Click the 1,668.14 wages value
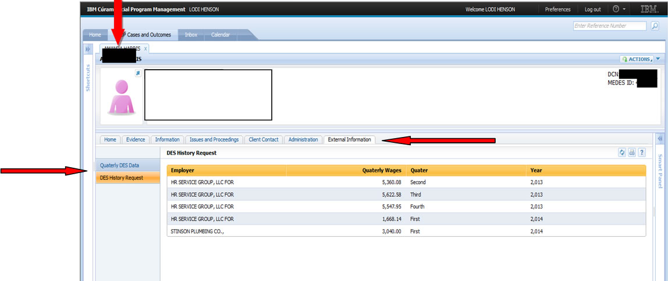This screenshot has height=281, width=668. pyautogui.click(x=390, y=219)
